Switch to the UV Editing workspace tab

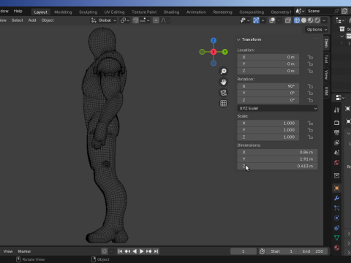(114, 12)
